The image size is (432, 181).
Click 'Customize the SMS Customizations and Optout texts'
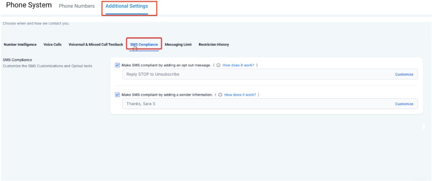pos(47,66)
